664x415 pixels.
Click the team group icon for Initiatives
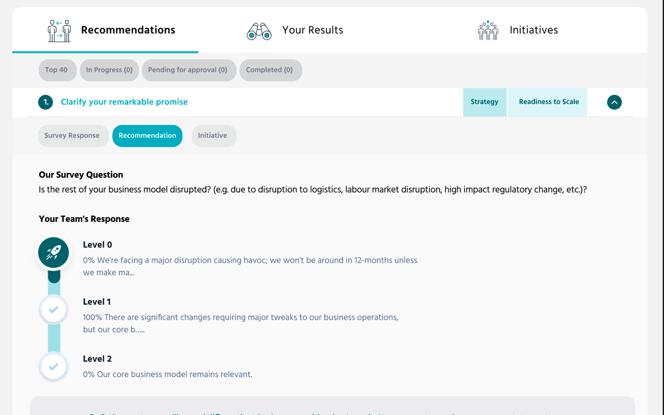click(488, 30)
